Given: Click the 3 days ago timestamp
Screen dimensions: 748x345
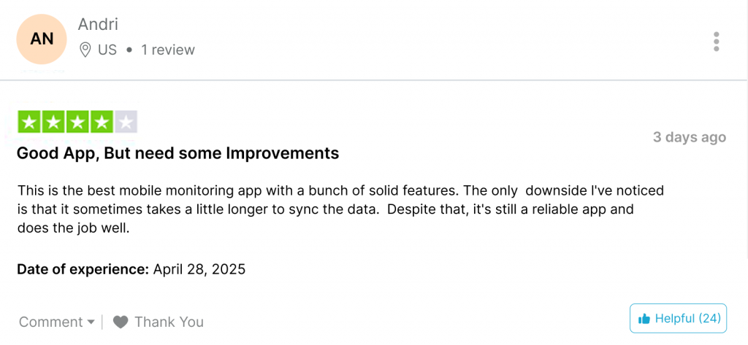Looking at the screenshot, I should tap(690, 137).
